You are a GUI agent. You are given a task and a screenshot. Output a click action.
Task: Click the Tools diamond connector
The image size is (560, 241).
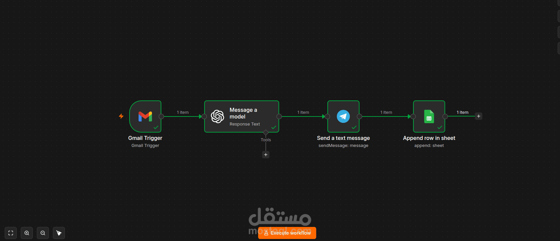[x=266, y=133]
